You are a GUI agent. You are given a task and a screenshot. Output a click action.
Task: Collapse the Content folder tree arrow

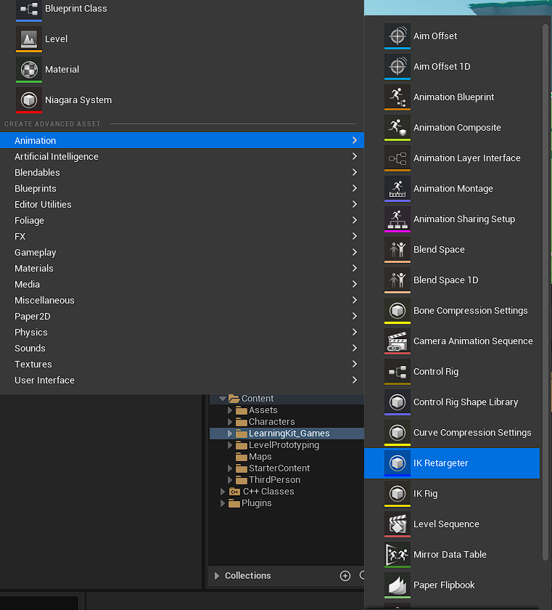pos(223,399)
